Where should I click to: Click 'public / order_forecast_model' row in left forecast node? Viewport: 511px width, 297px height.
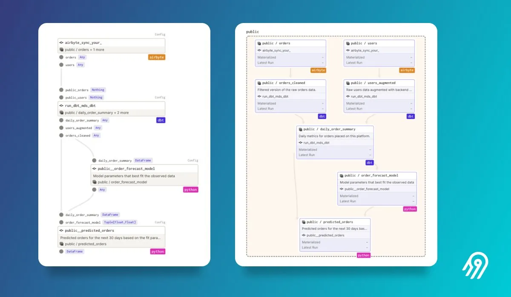(144, 182)
